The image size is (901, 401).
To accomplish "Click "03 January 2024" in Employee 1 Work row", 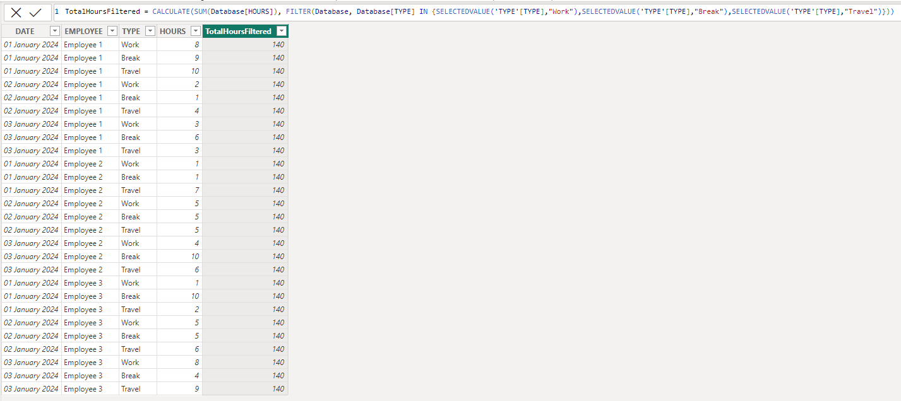I will 31,124.
